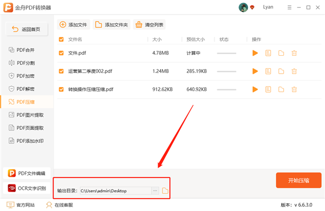Click the status progress bar for 文件.pdf

[226, 53]
